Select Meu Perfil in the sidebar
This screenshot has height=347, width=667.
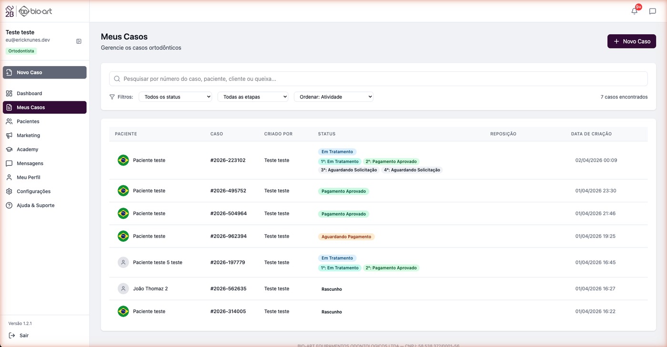(29, 178)
